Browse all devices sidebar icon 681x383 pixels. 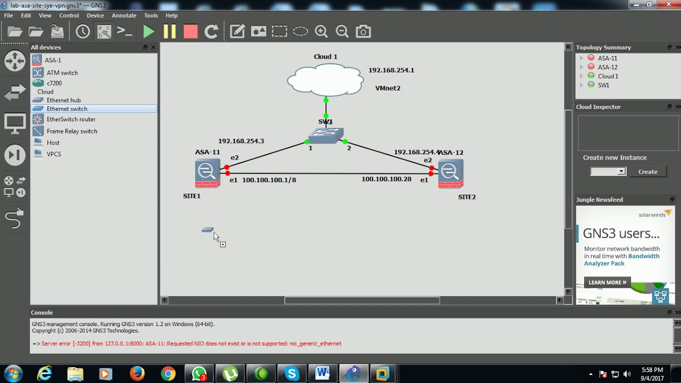pos(15,186)
